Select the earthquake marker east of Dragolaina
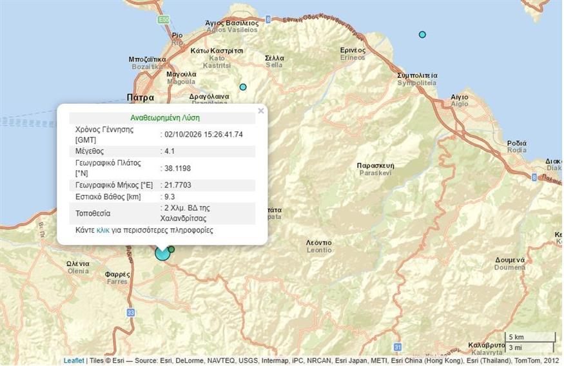564x366 pixels. pos(243,87)
